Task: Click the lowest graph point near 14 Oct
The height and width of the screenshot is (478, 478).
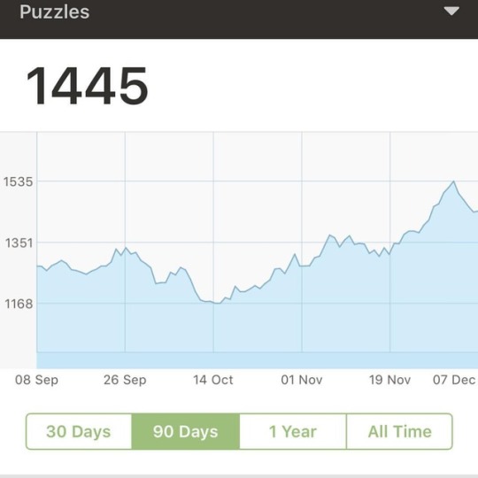Action: (x=217, y=303)
